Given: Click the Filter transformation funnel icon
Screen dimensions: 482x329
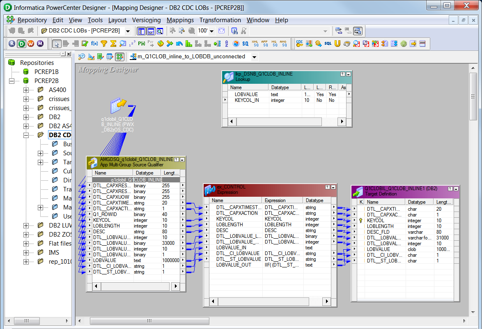Looking at the screenshot, I should [x=104, y=44].
